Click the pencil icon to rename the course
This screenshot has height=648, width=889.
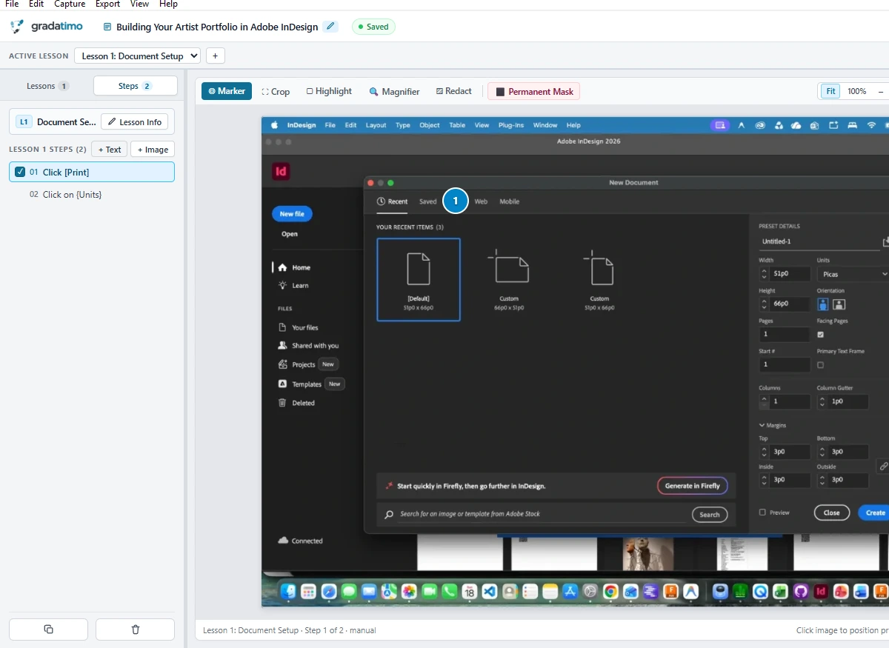[x=330, y=27]
